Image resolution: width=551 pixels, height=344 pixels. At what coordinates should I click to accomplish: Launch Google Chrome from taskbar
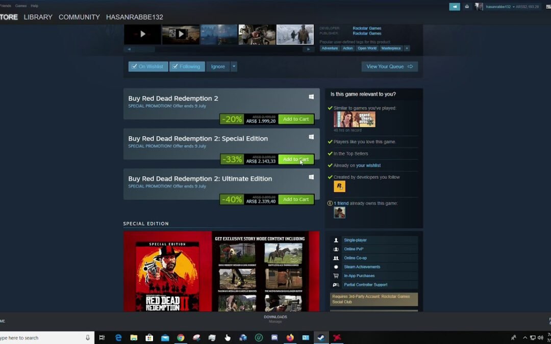pos(181,338)
